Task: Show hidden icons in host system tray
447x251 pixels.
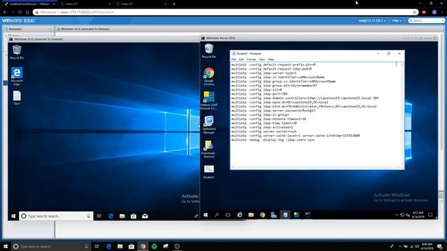Action: pos(400,246)
